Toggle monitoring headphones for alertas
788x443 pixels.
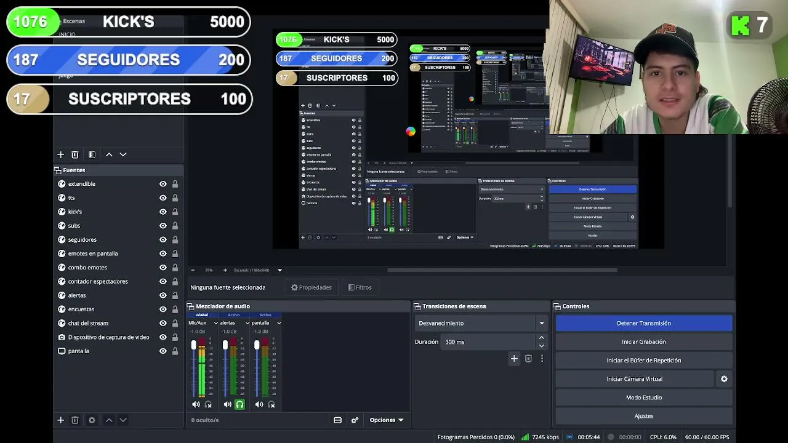pos(239,404)
